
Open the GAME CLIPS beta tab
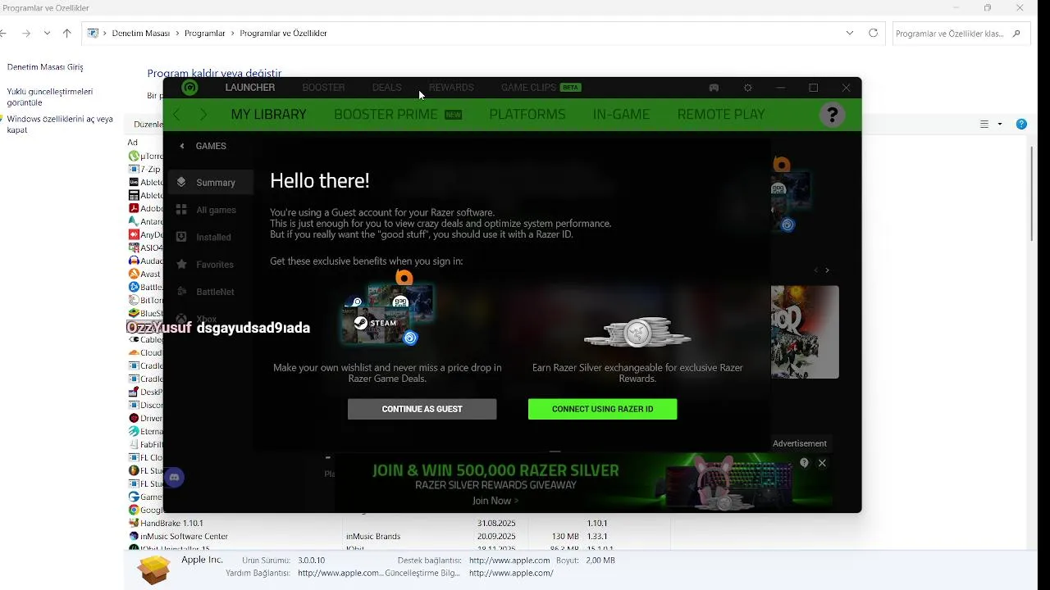(x=541, y=88)
